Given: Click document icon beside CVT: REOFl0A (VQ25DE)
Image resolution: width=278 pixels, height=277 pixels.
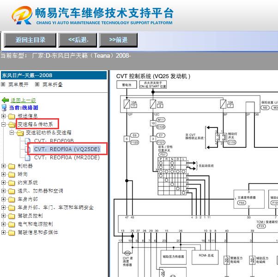Looking at the screenshot, I should point(28,149).
